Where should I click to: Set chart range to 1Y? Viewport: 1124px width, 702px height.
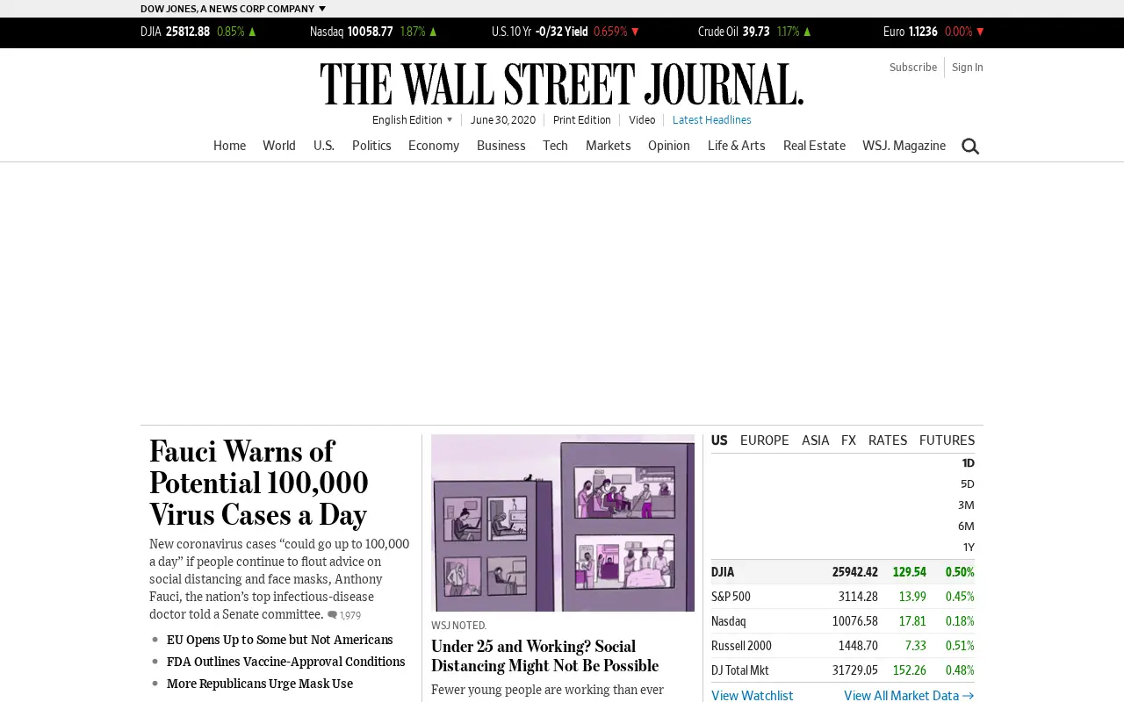coord(969,548)
